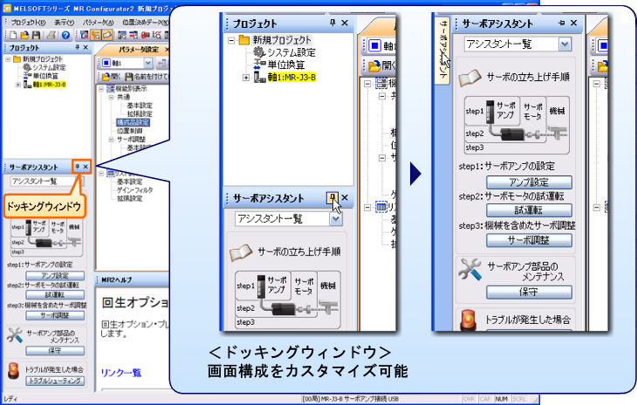Open the 軸1 axis dropdown in parameter toolbar
Image resolution: width=637 pixels, height=405 pixels.
[147, 63]
